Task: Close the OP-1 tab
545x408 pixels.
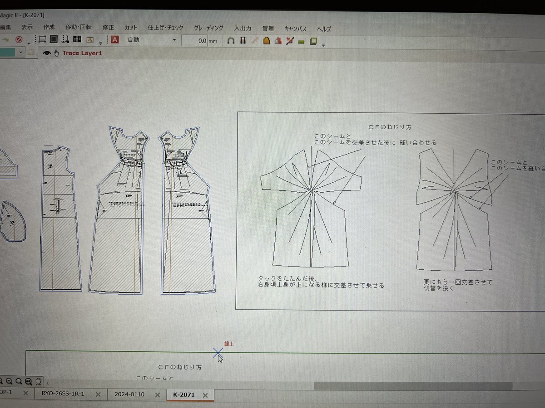Action: point(25,393)
